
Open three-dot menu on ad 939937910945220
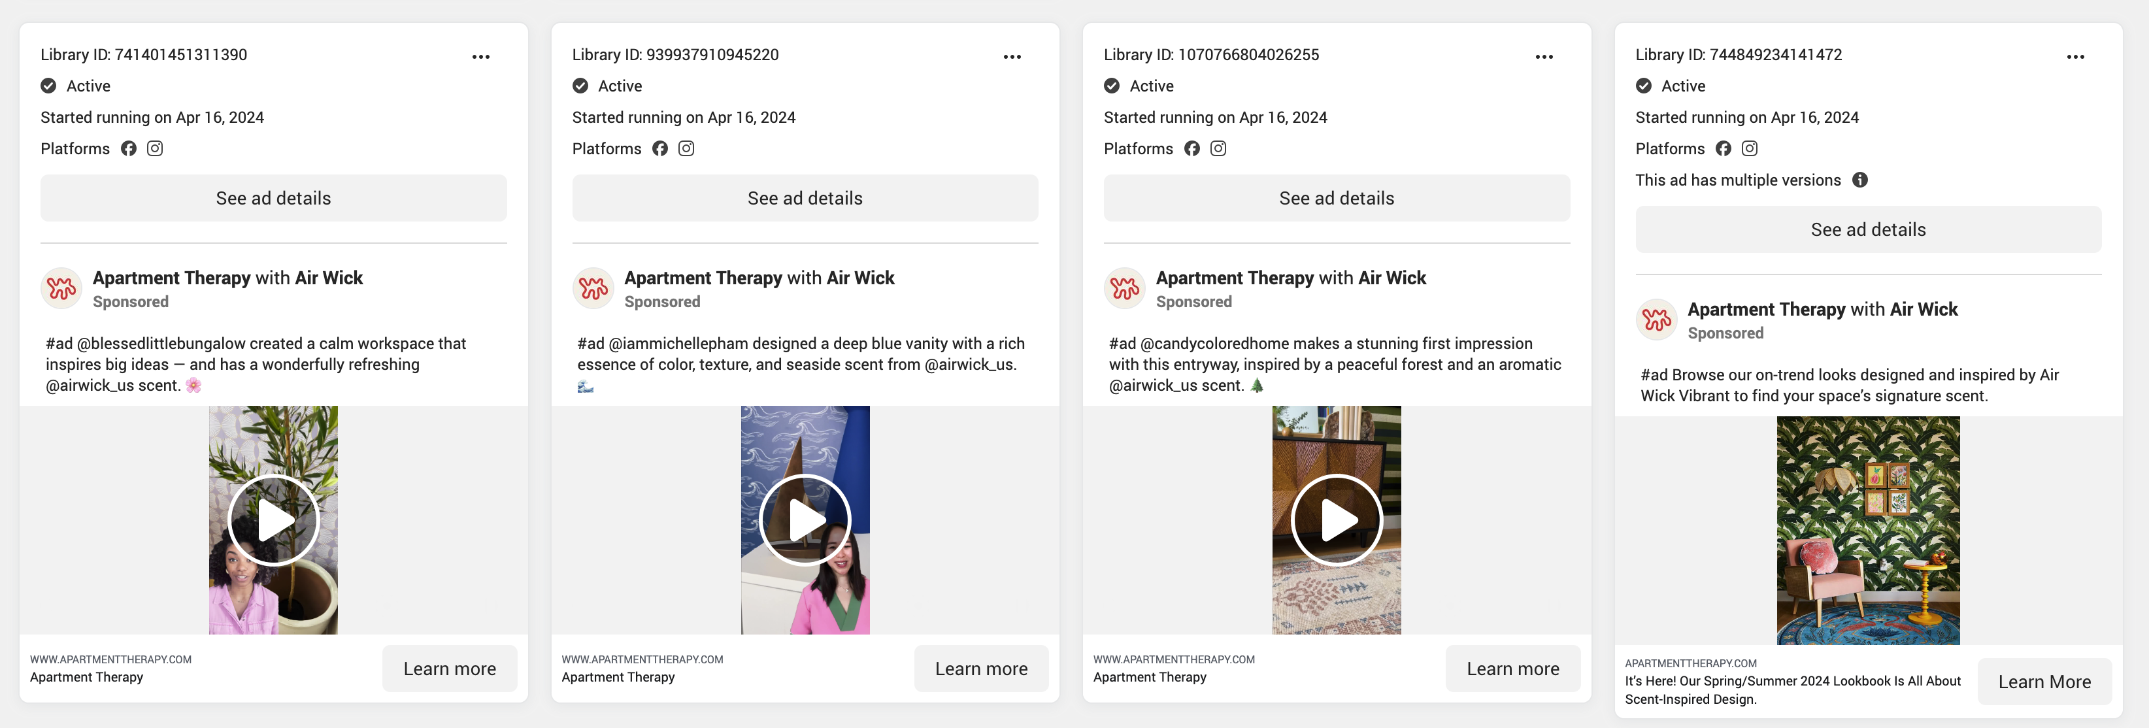[1012, 57]
